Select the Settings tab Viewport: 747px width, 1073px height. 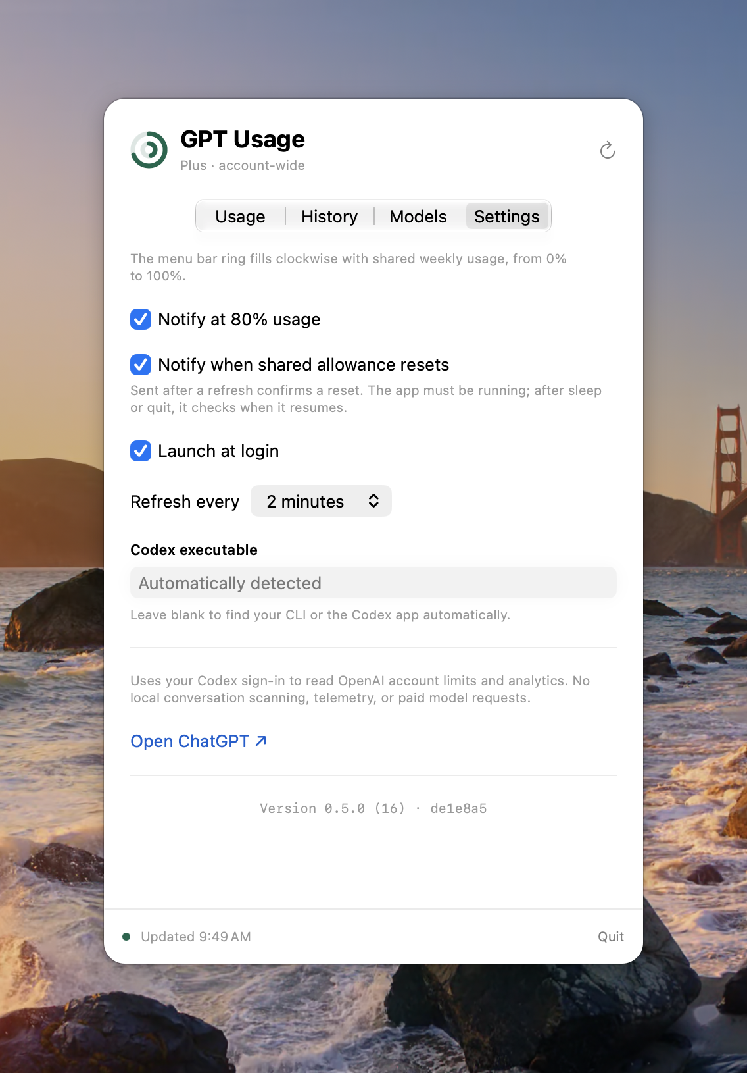click(507, 217)
